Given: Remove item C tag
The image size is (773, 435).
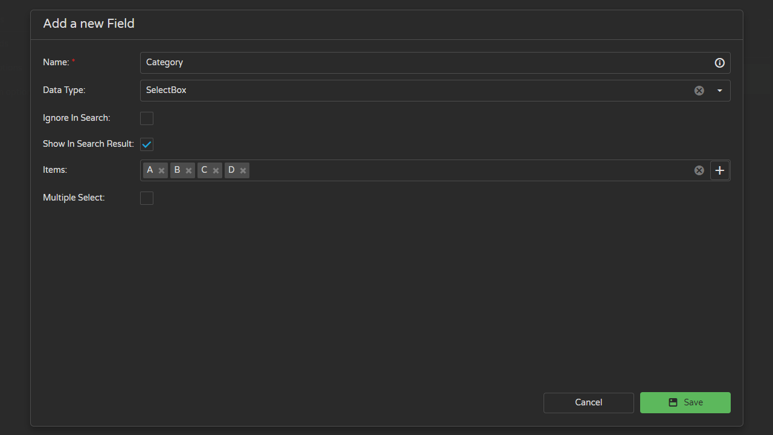Looking at the screenshot, I should pos(216,170).
